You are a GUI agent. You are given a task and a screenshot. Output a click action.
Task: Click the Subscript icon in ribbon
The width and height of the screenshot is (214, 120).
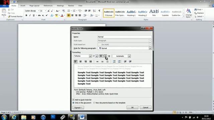[x=43, y=15]
